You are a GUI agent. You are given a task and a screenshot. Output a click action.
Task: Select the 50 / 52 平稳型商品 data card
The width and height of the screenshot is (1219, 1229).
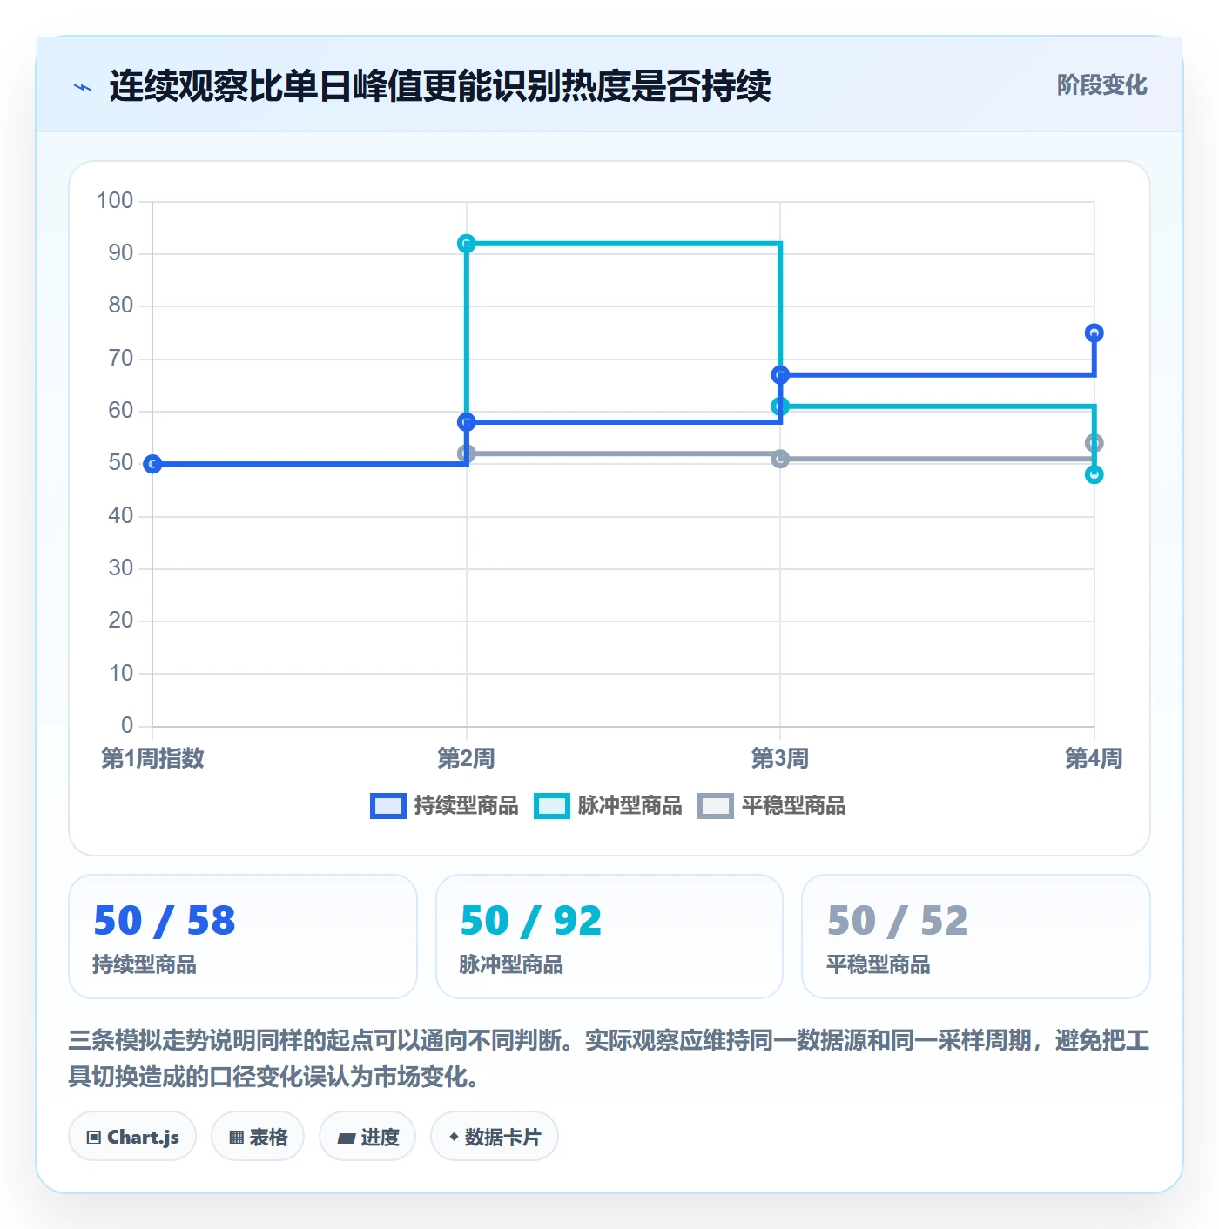(976, 937)
